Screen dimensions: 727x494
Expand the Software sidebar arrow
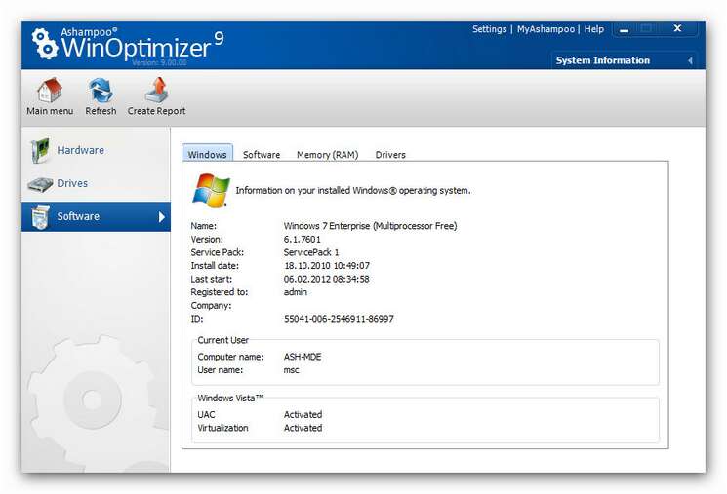pyautogui.click(x=161, y=217)
